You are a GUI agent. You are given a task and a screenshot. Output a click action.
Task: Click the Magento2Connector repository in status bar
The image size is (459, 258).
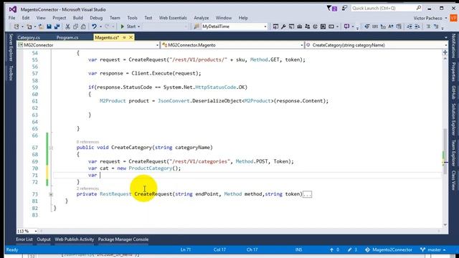coord(389,249)
